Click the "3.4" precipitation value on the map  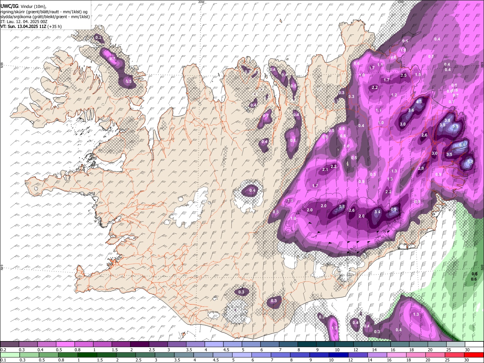point(377,212)
